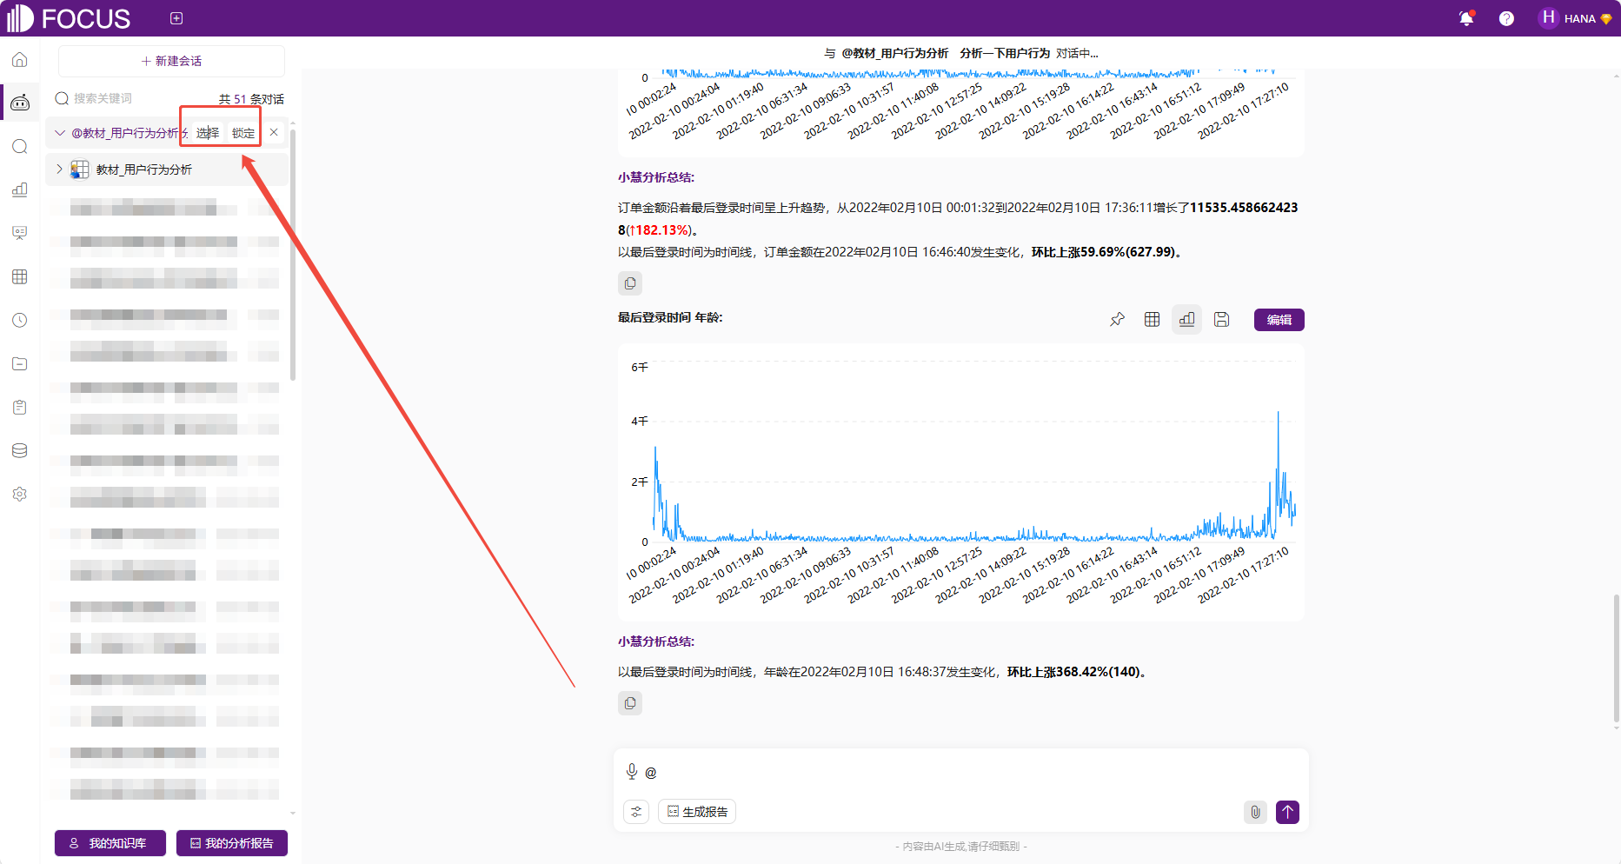The height and width of the screenshot is (864, 1621).
Task: Expand the 教材_用户行为分析 dataset item
Action: click(59, 169)
